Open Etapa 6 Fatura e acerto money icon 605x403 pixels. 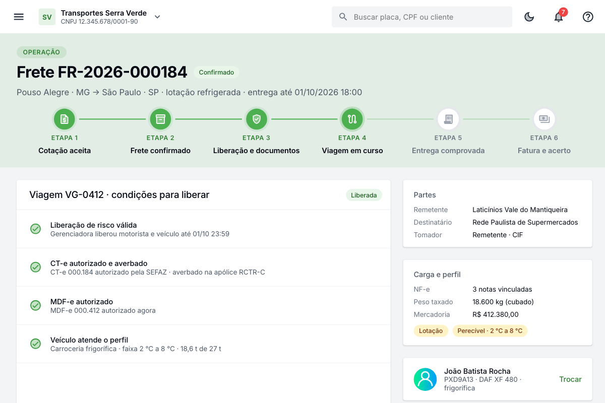tap(544, 119)
